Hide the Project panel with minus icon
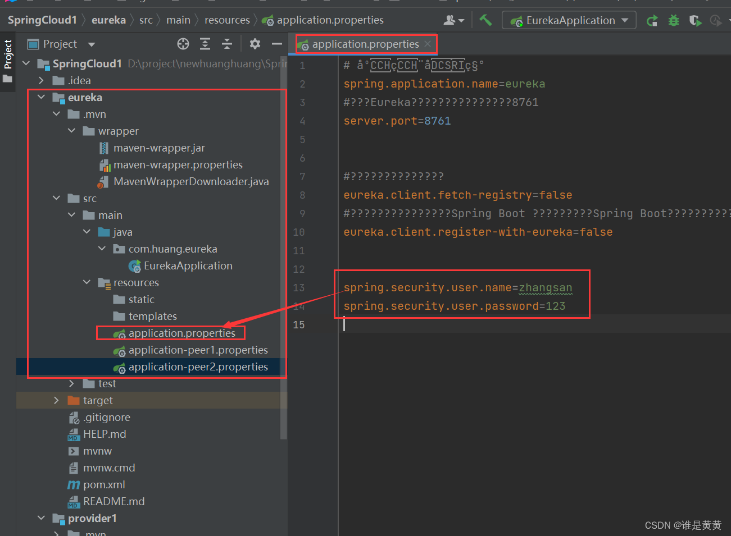The height and width of the screenshot is (536, 731). (276, 44)
